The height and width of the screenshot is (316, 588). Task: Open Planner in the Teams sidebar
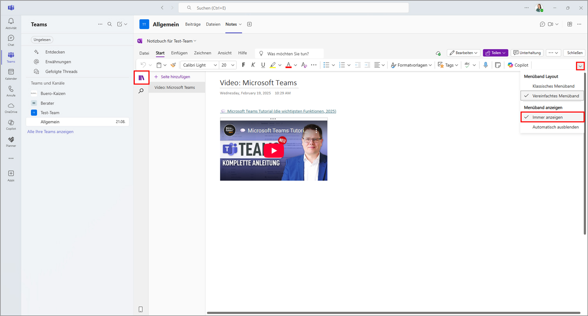[11, 141]
